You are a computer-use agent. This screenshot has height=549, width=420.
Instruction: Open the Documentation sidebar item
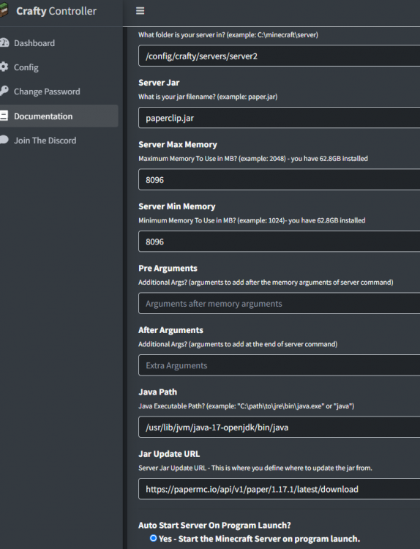point(59,116)
